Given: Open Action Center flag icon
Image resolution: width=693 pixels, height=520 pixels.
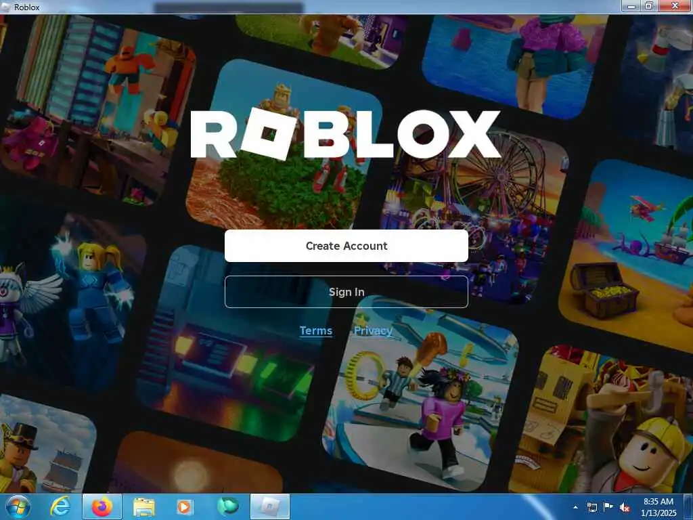Looking at the screenshot, I should (608, 507).
